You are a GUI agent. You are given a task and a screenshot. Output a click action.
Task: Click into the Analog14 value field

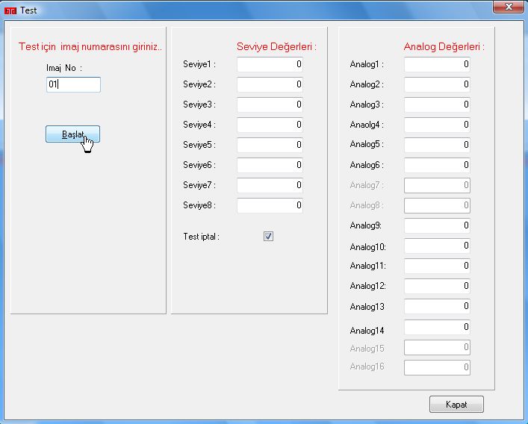click(437, 327)
